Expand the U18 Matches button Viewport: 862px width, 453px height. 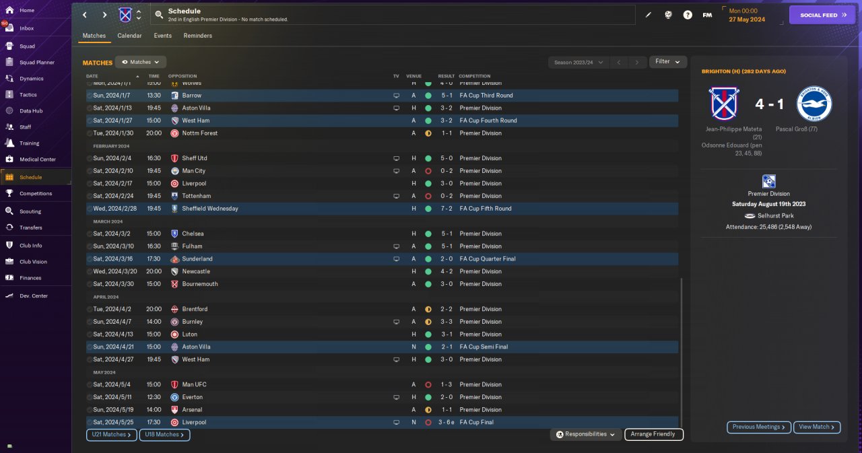[x=165, y=435]
